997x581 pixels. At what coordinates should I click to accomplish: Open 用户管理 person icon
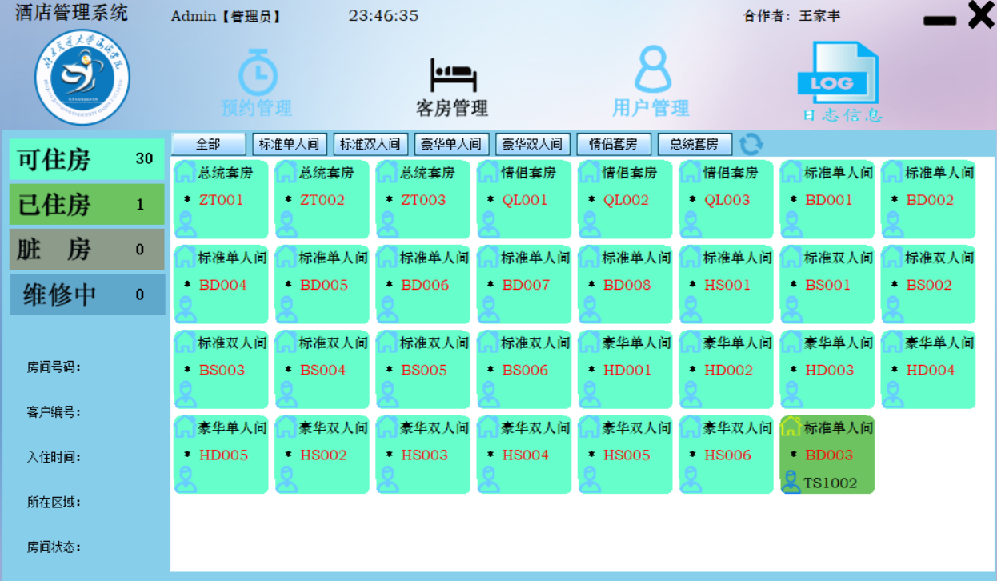(x=653, y=70)
